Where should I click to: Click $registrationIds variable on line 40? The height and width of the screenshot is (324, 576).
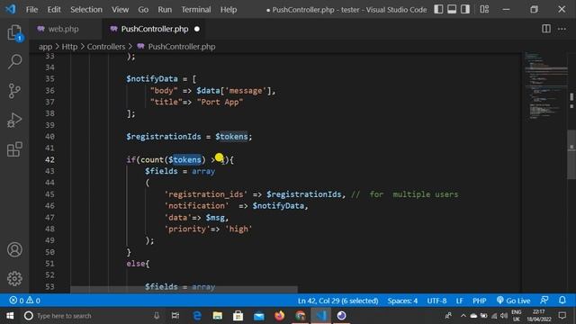(164, 136)
